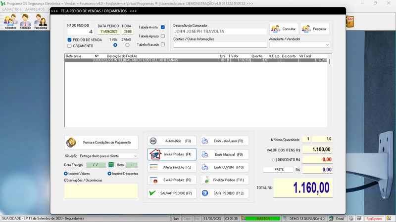Click the Data Entrega date field

tap(96, 165)
